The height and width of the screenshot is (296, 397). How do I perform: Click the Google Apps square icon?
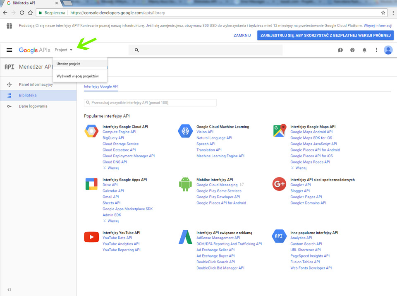(91, 184)
